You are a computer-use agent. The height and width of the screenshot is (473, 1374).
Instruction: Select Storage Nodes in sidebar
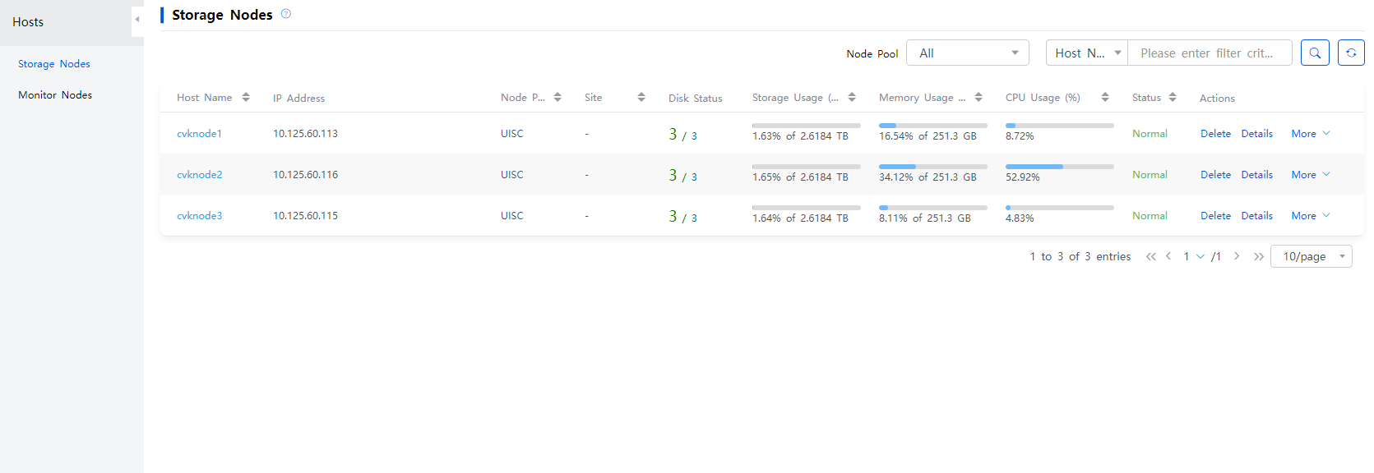click(x=54, y=64)
